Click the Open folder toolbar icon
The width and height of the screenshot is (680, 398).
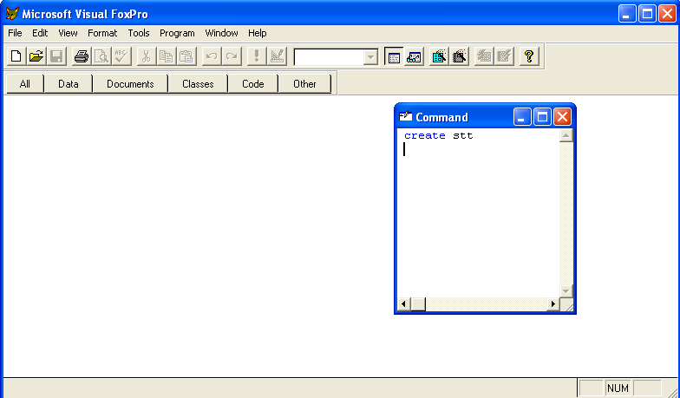pyautogui.click(x=36, y=56)
